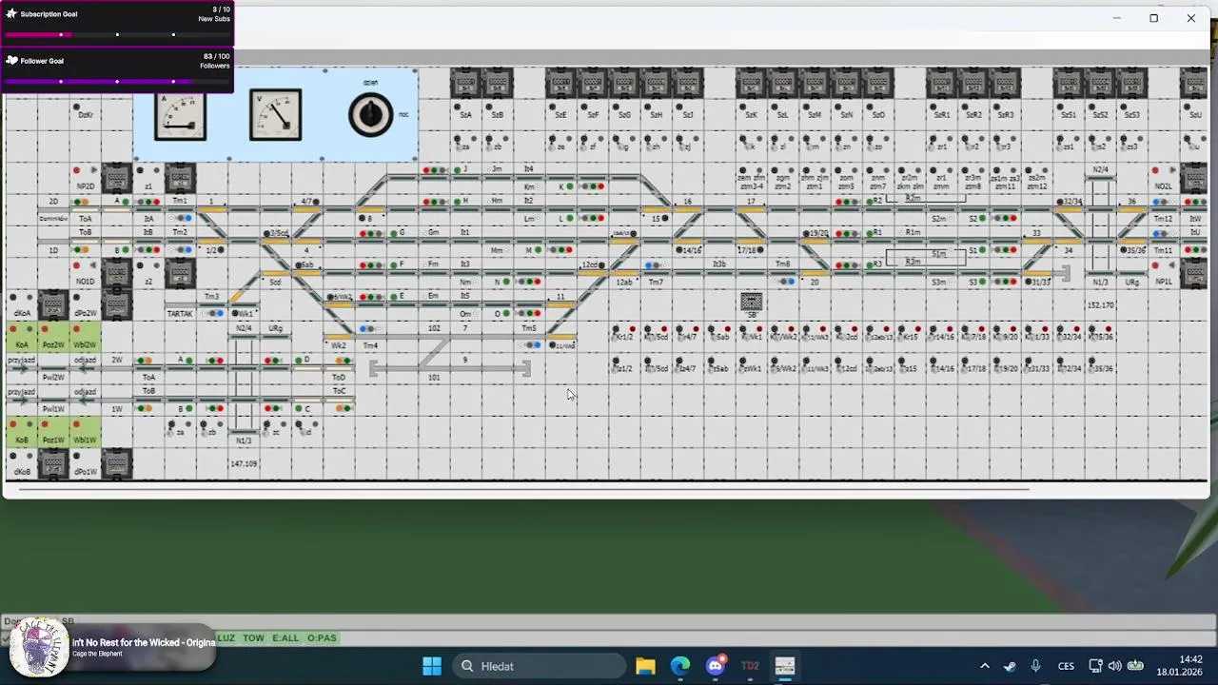Click the 1/2 turnout button
1218x685 pixels.
[223, 249]
